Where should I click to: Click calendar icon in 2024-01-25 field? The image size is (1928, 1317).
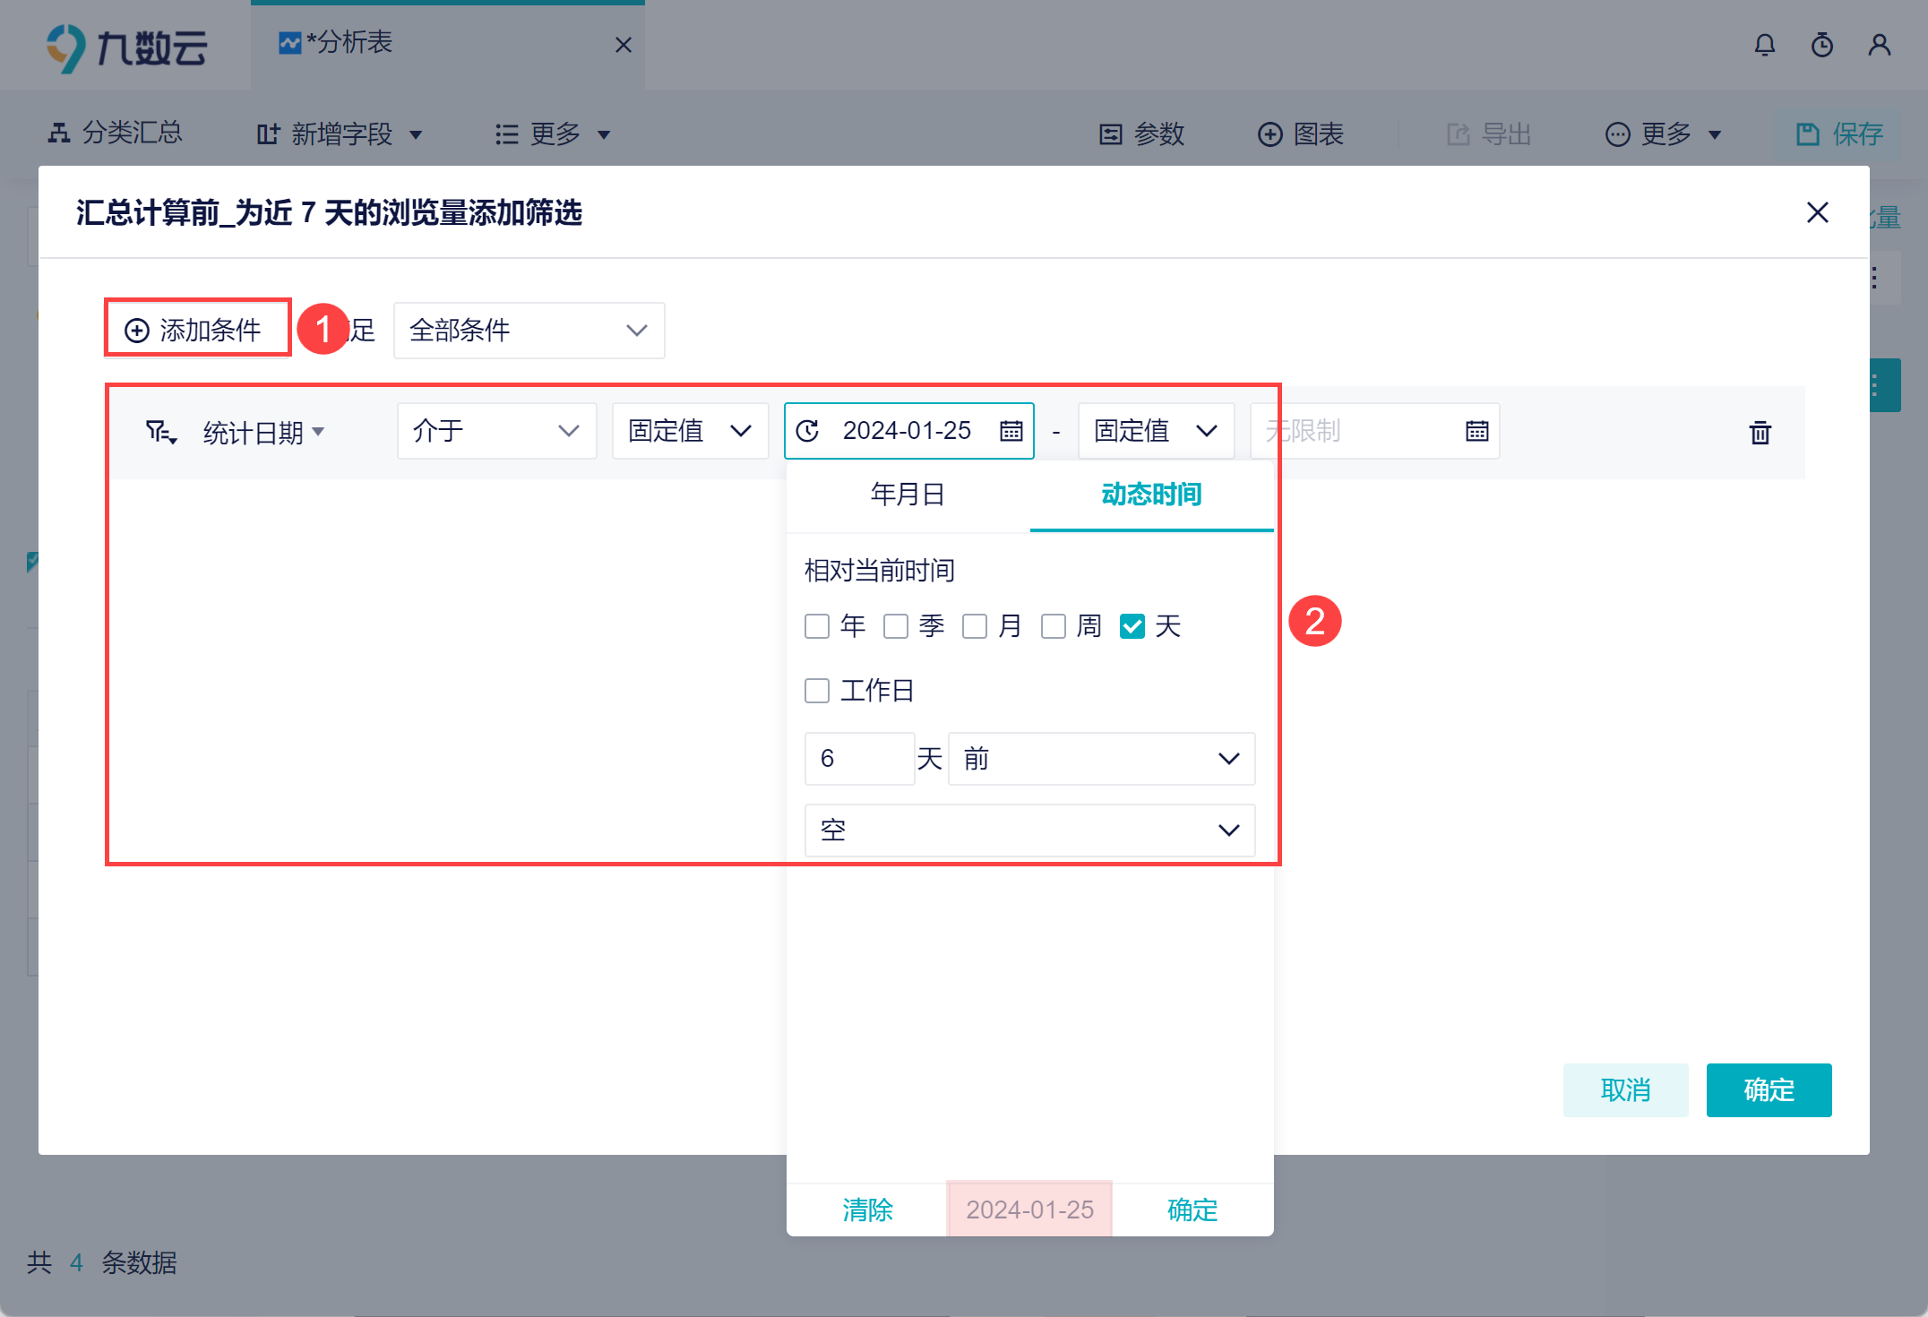1011,431
